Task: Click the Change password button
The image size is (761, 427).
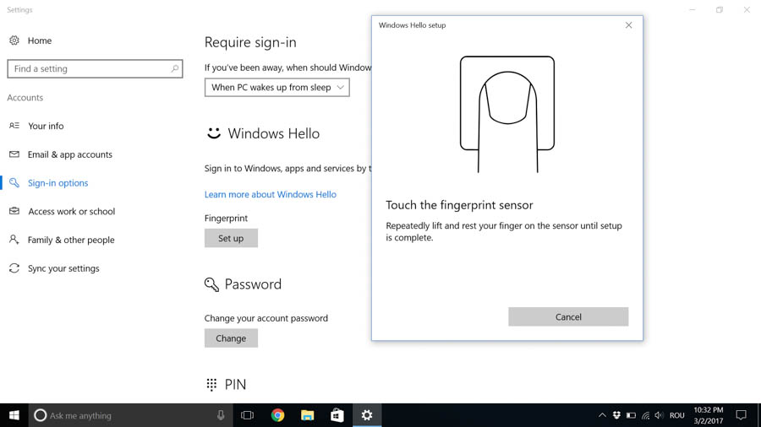Action: [x=231, y=338]
